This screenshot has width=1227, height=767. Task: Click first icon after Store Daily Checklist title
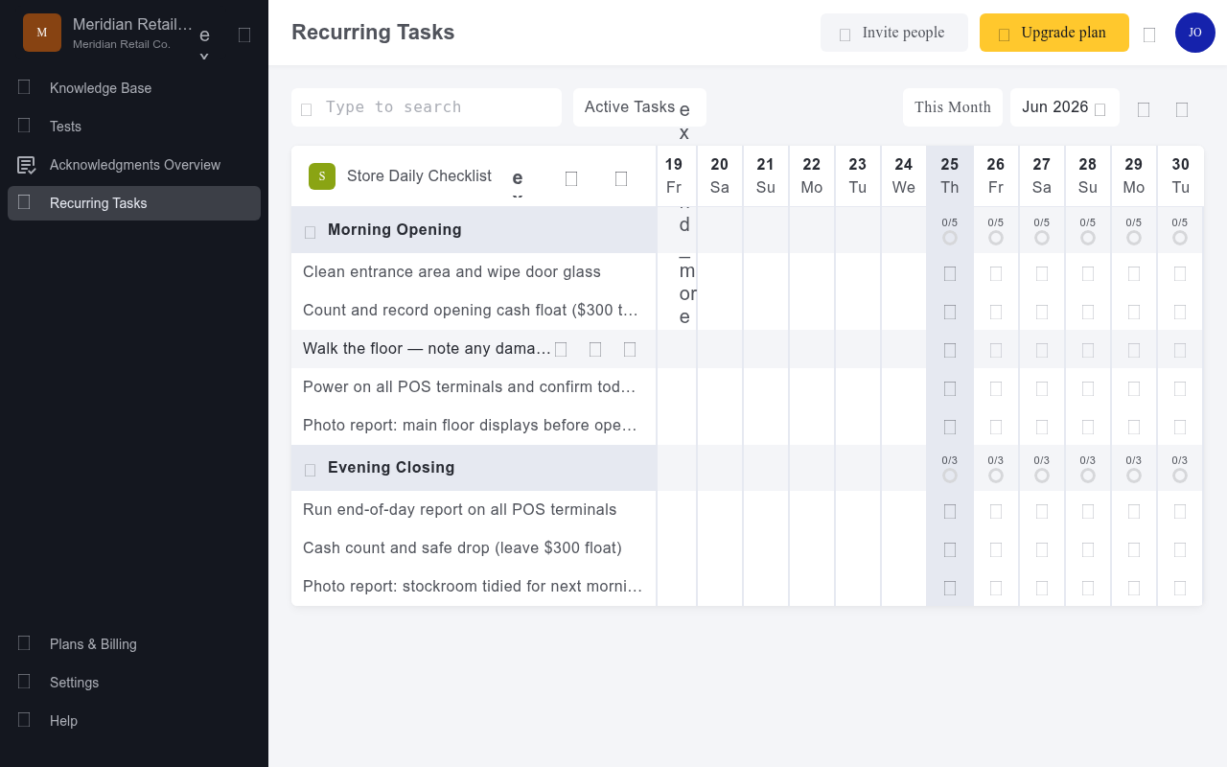coord(571,178)
